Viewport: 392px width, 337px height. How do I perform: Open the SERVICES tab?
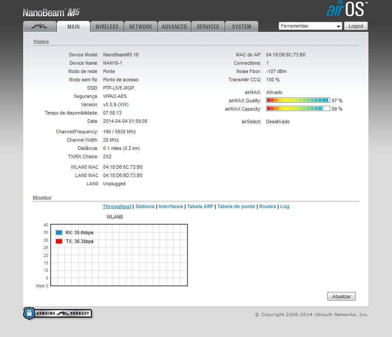point(208,27)
